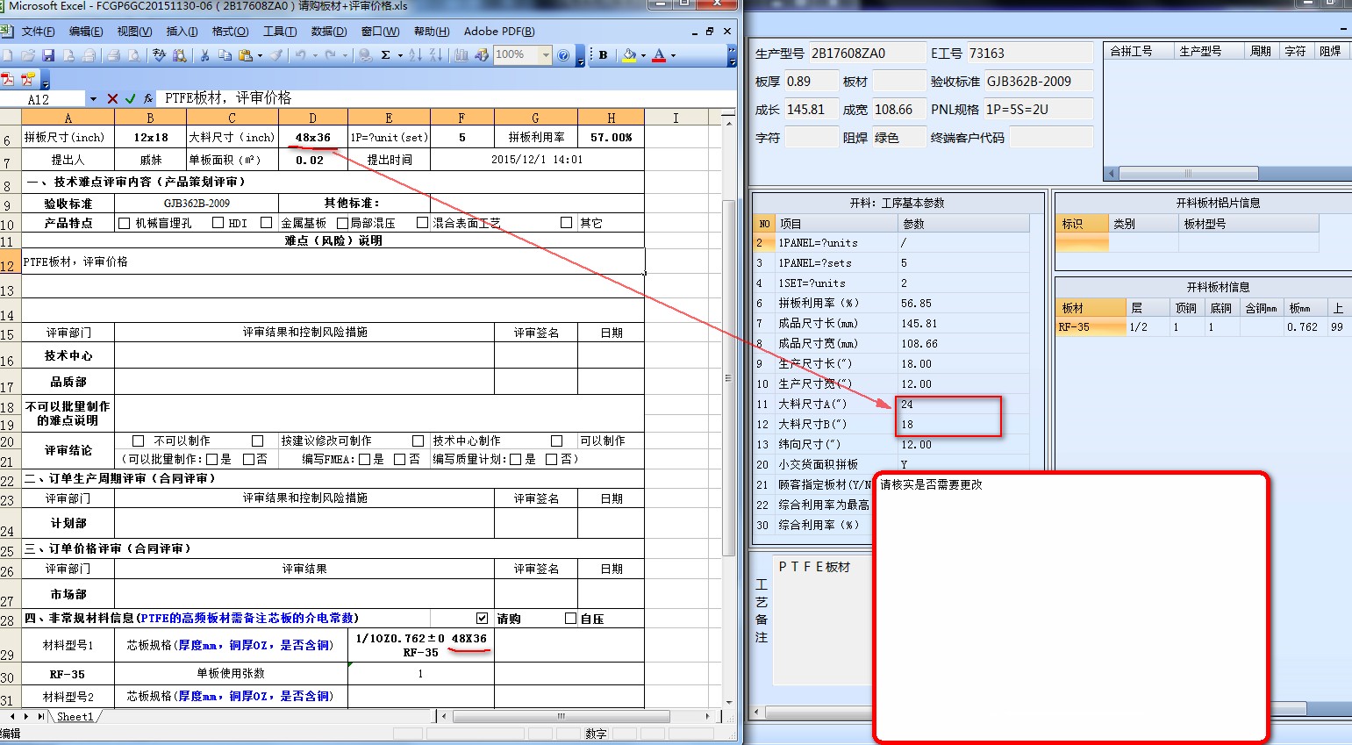Screen dimensions: 1352x745
Task: Apply the red Font Color swatch
Action: click(659, 55)
